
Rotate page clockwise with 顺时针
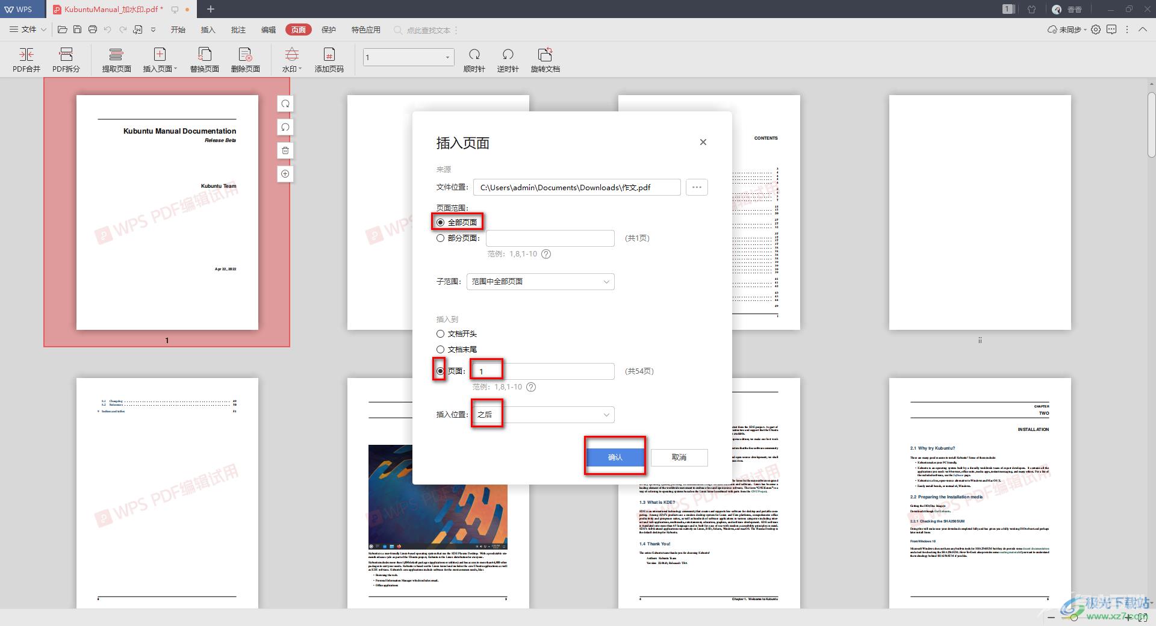474,60
